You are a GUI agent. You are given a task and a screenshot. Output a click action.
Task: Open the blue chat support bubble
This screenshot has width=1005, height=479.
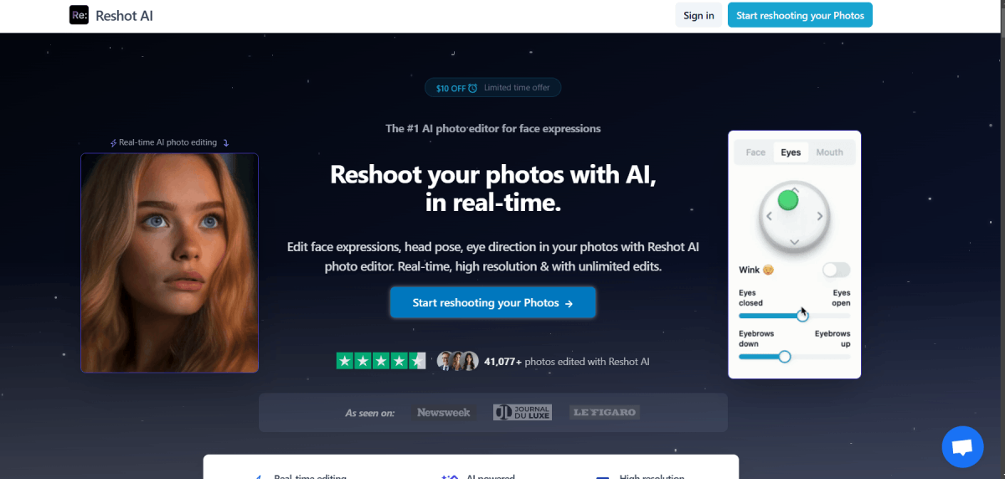pyautogui.click(x=962, y=446)
